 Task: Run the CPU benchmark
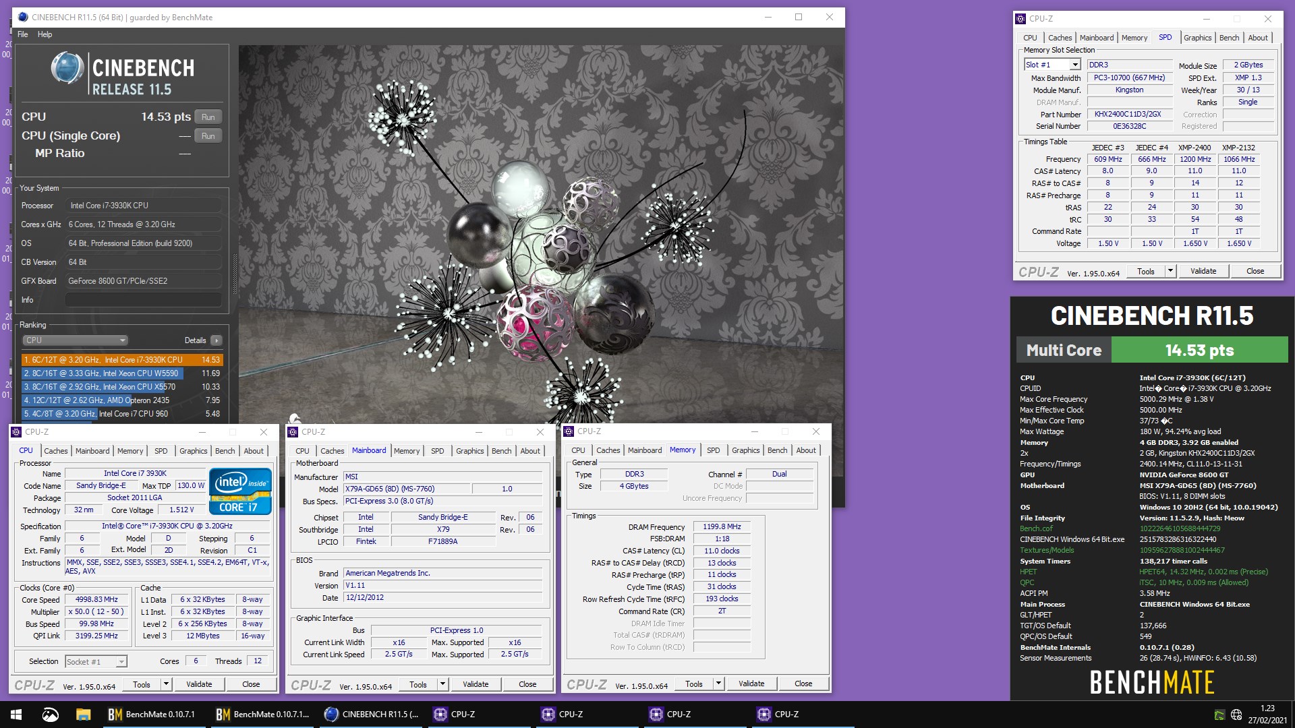point(208,117)
